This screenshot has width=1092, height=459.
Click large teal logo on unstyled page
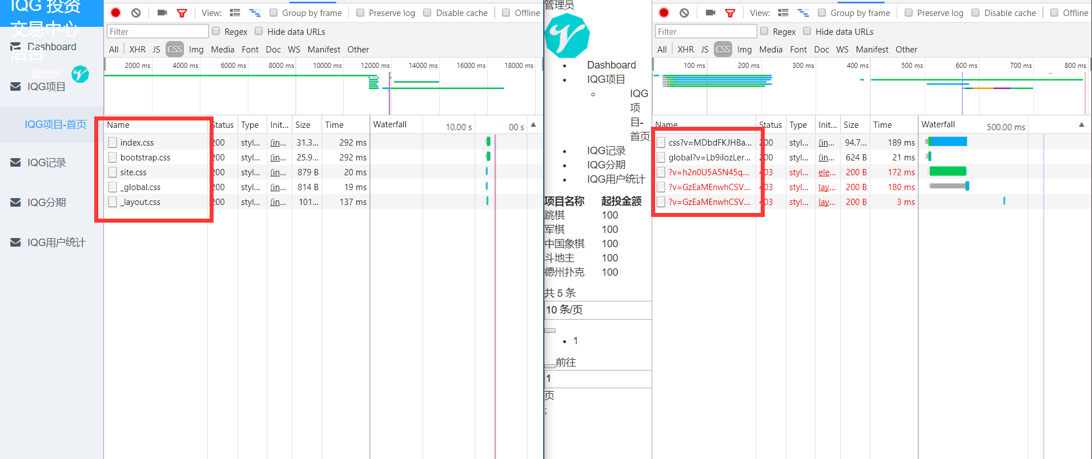[567, 35]
